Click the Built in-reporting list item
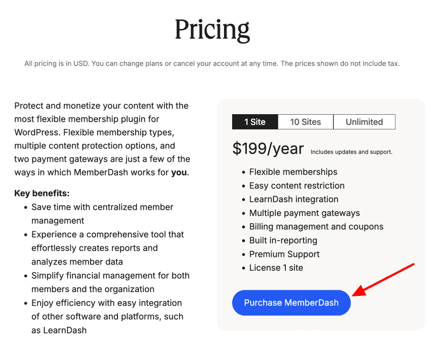 [283, 240]
